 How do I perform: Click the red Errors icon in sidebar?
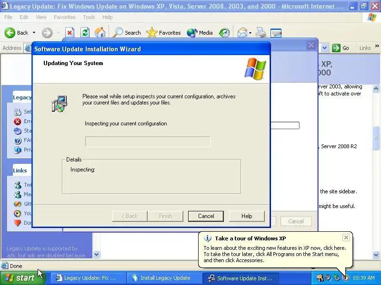18,122
